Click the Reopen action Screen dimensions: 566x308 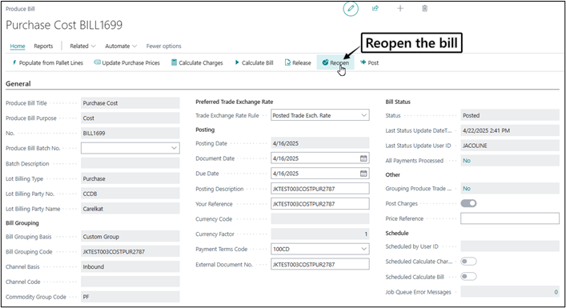[x=335, y=62]
